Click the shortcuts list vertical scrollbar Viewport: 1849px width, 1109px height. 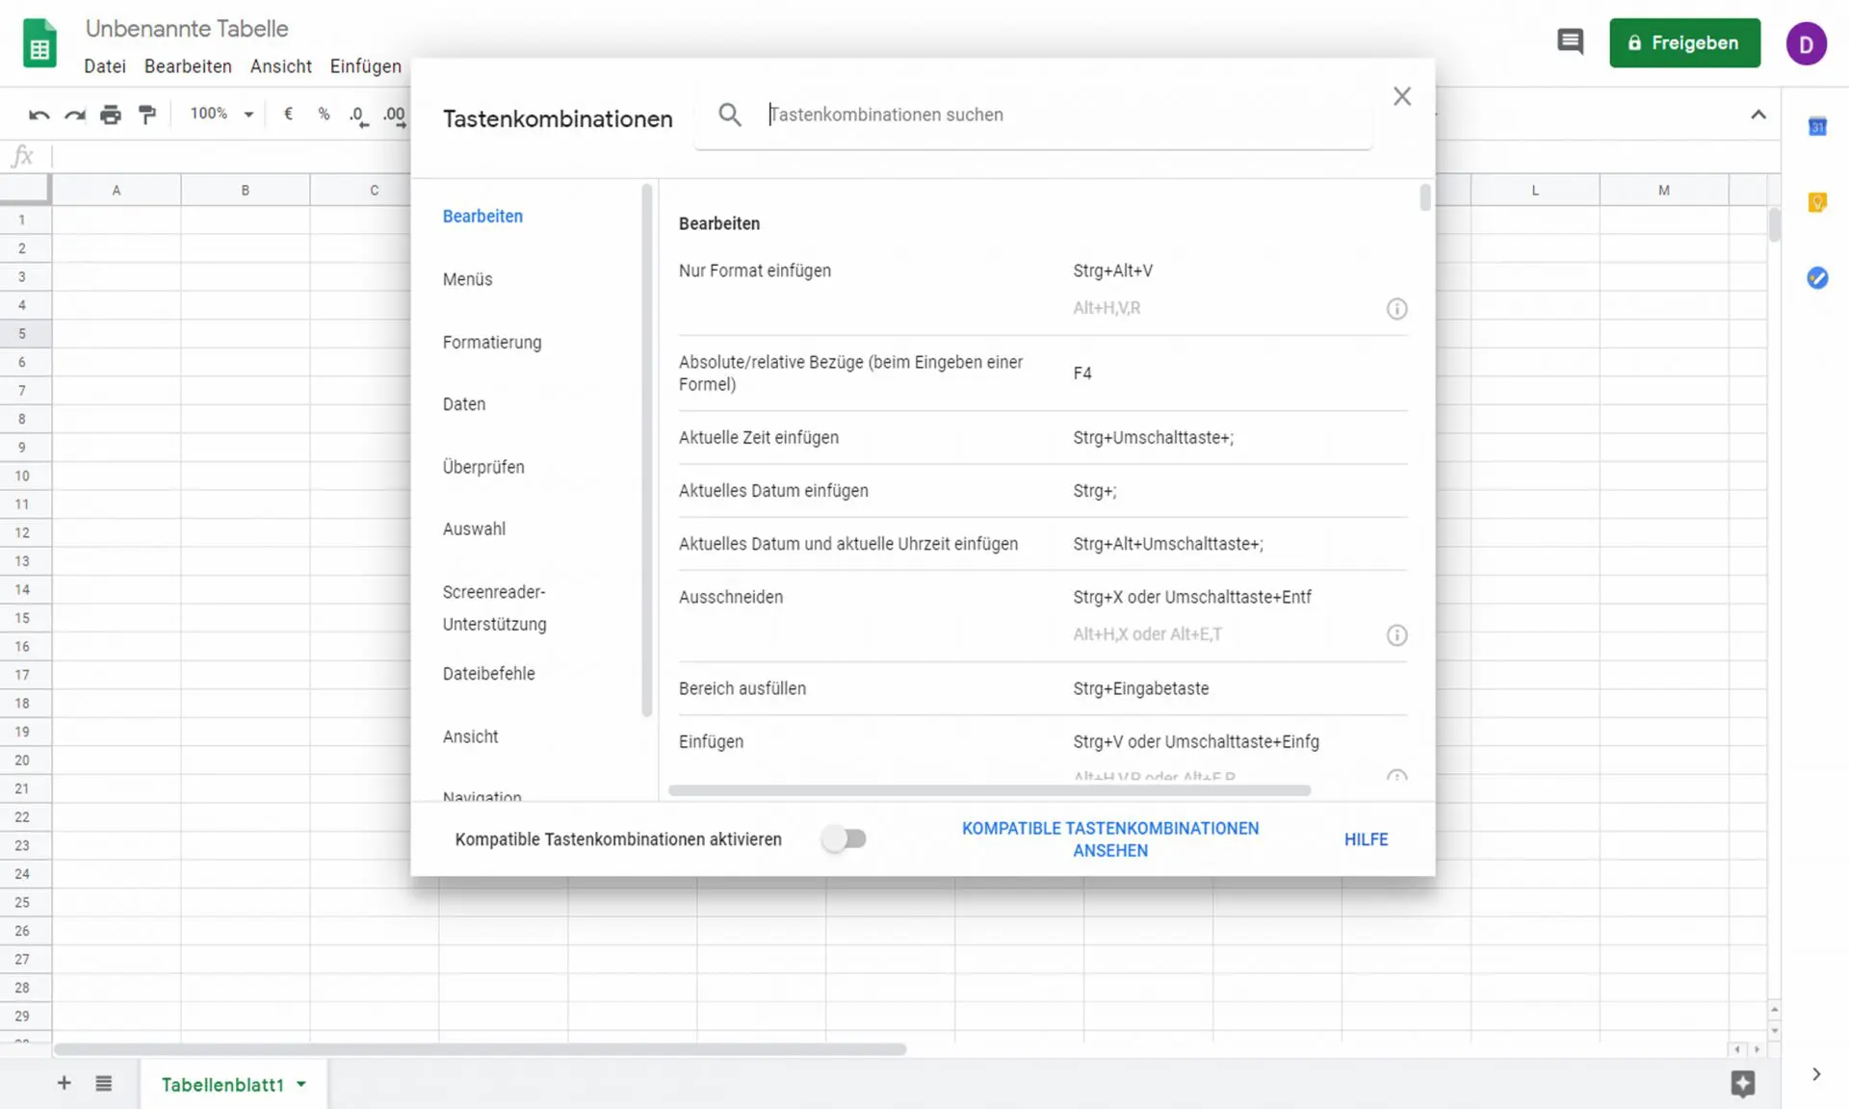coord(1425,196)
